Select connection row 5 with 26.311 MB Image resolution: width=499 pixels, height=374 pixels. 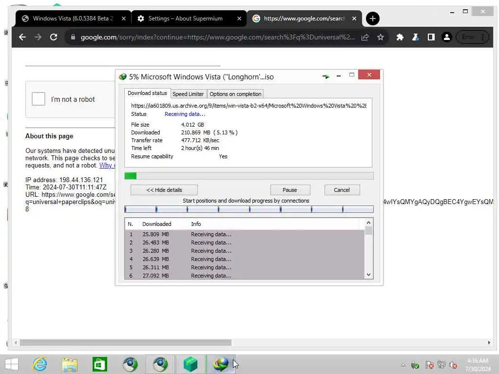click(x=245, y=267)
